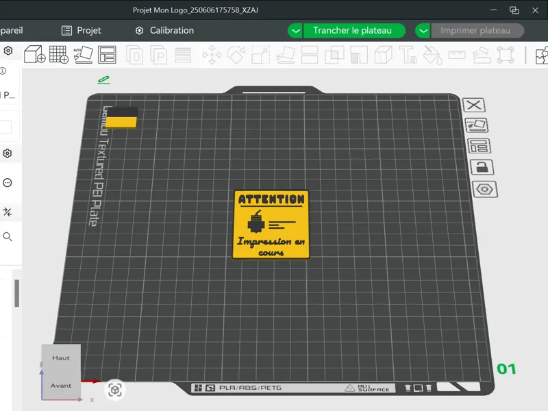Open the search settings magnifier

coord(8,237)
